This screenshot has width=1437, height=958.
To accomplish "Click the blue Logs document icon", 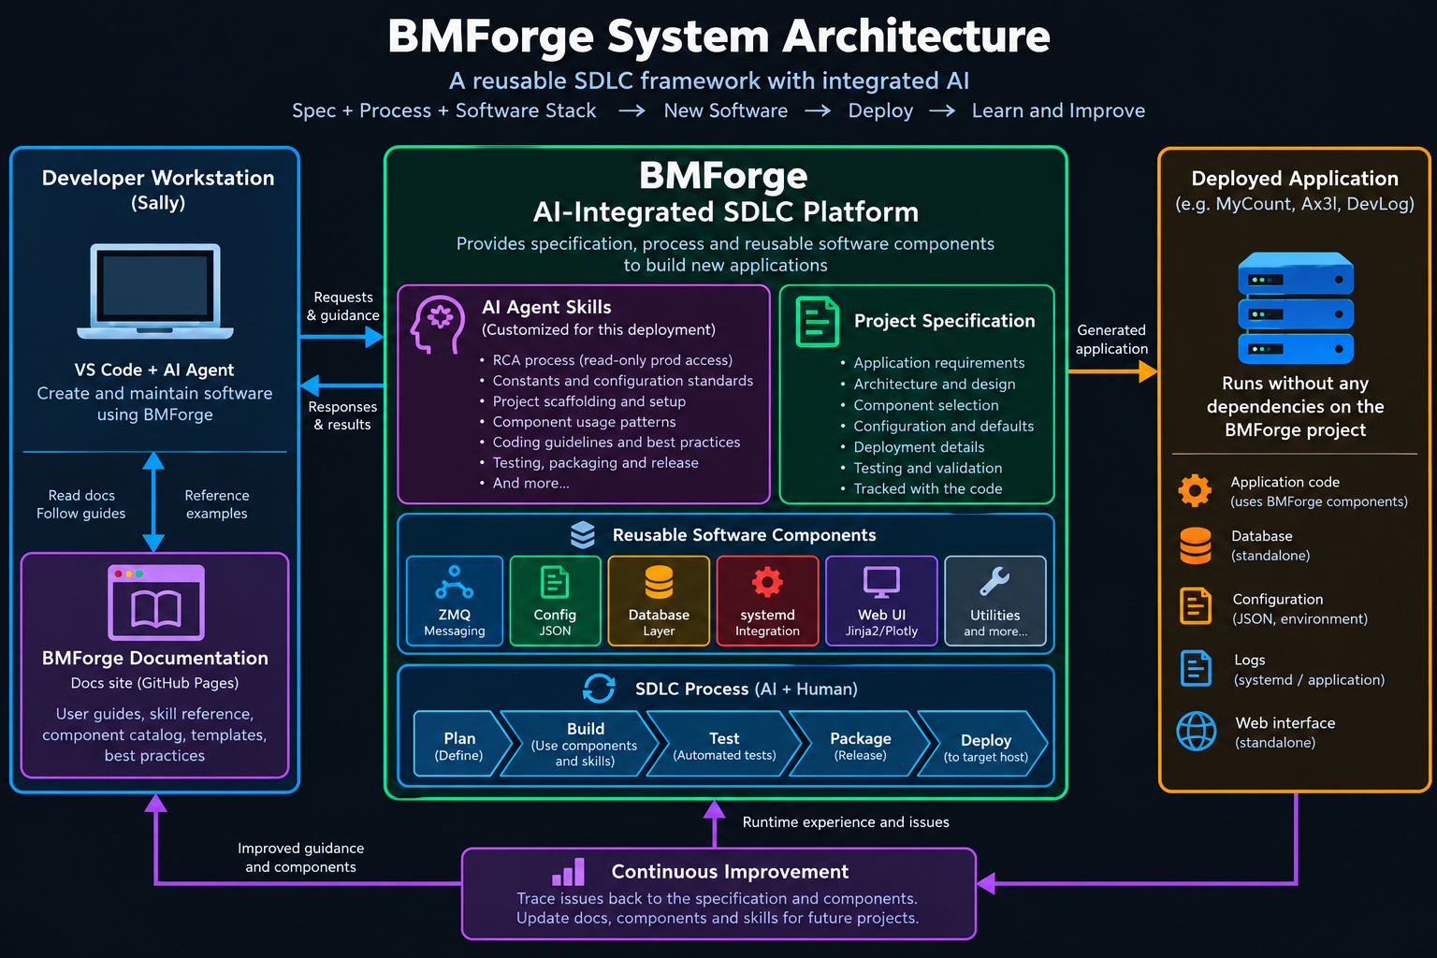I will coord(1196,668).
